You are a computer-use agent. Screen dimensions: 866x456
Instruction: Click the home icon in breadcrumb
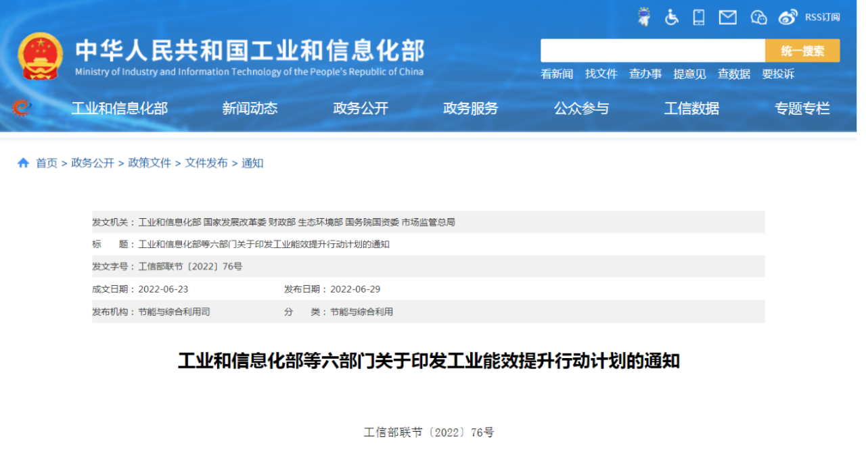(24, 163)
